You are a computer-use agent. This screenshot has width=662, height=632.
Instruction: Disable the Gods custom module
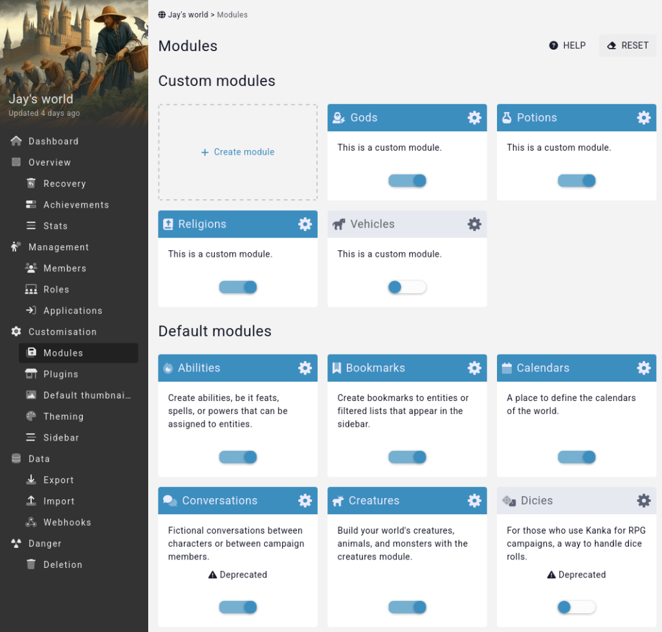pyautogui.click(x=407, y=180)
